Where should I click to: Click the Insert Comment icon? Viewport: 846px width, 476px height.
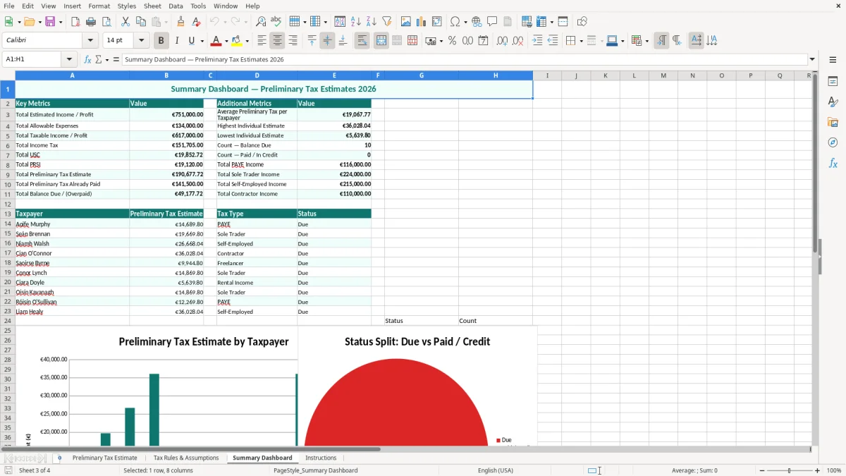(x=492, y=22)
